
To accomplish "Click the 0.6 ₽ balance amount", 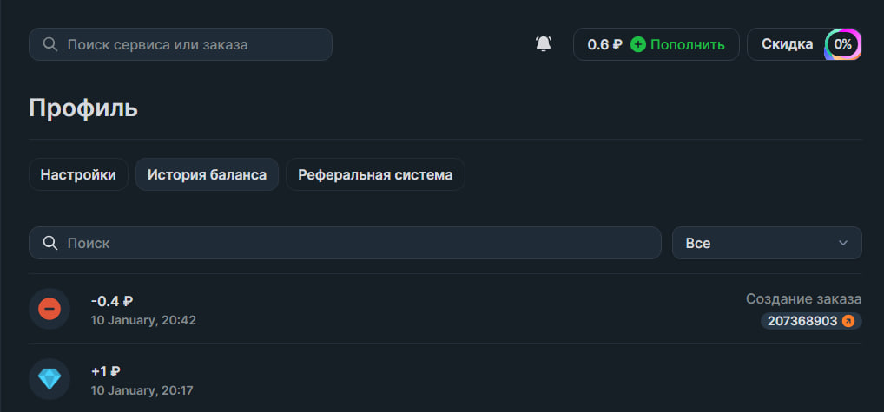I will pos(604,44).
